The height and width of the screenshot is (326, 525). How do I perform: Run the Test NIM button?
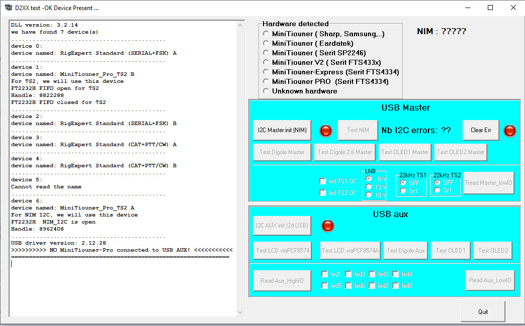click(x=358, y=130)
